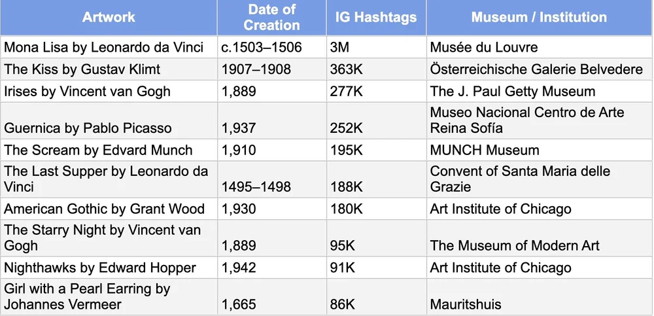Click the IG Hashtags column header

(376, 18)
